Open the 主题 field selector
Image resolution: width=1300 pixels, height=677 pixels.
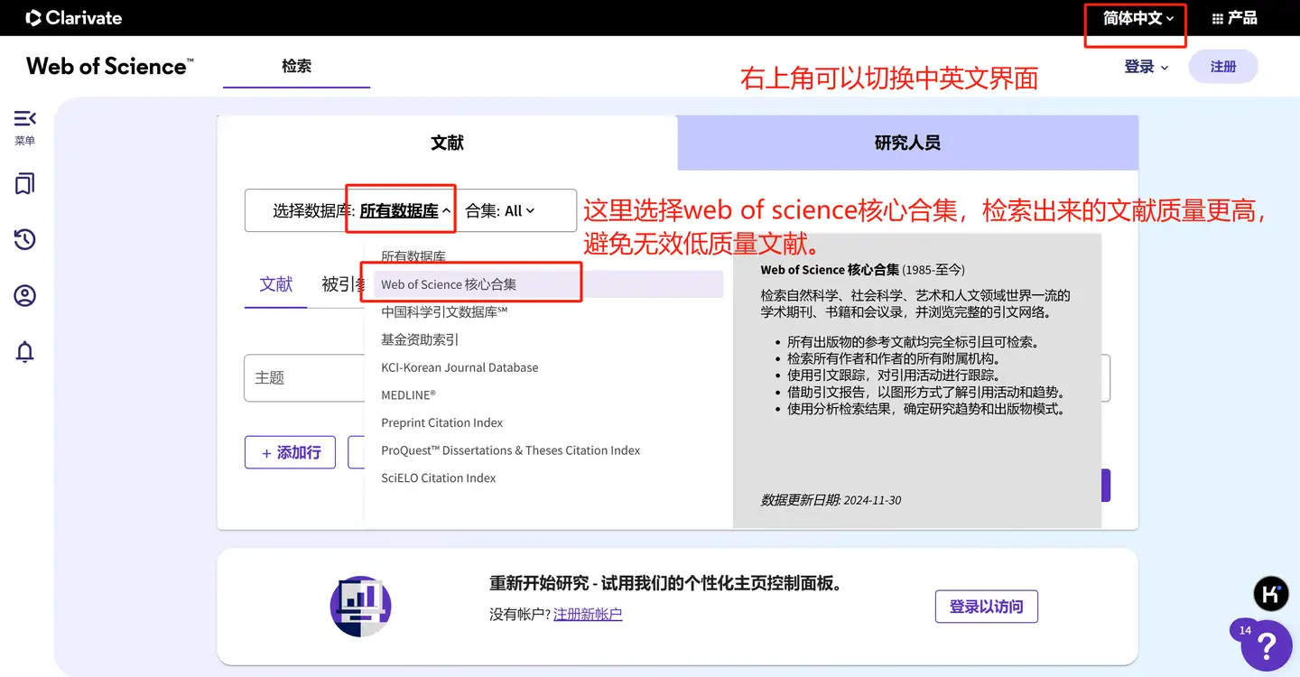[x=304, y=378]
